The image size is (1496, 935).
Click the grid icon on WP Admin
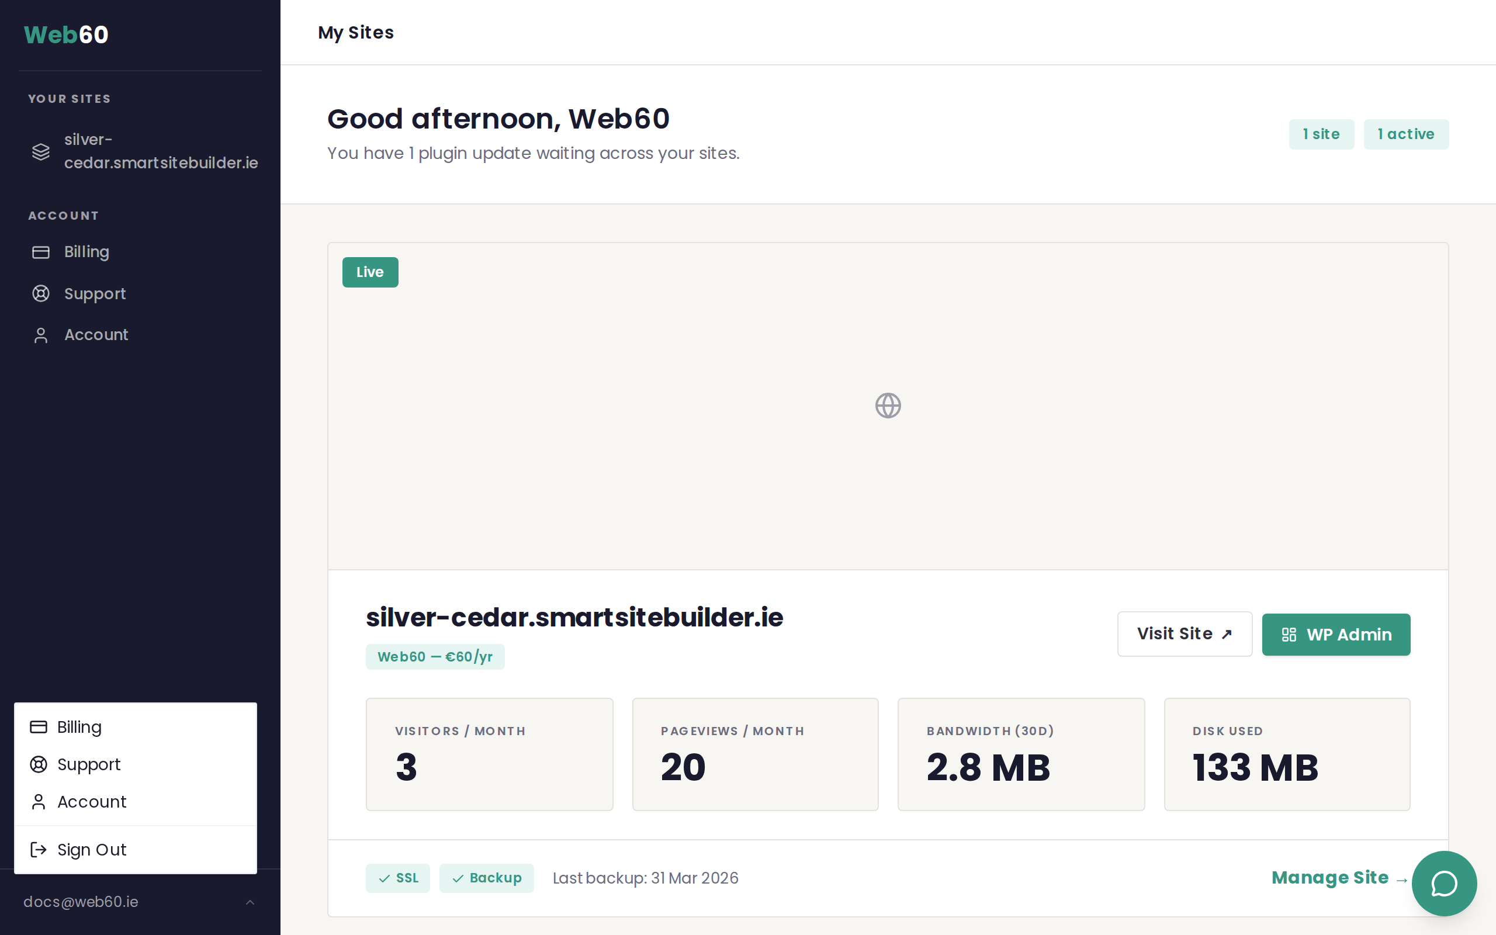1289,635
